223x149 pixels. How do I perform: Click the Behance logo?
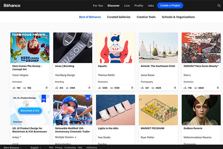coord(12,5)
